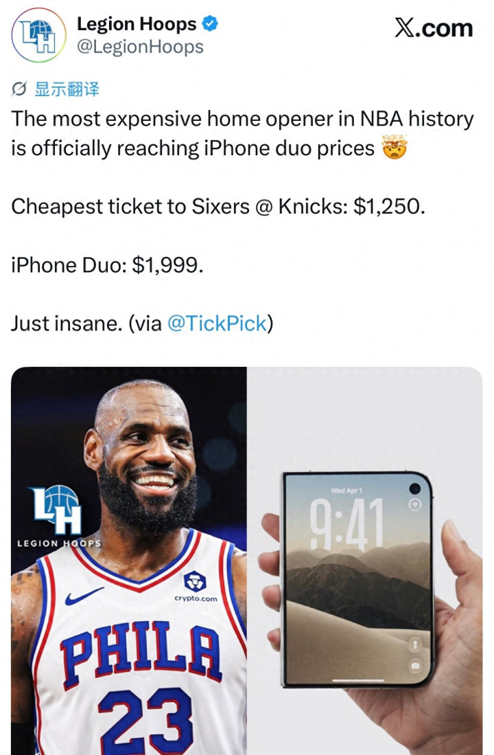The image size is (494, 755).
Task: Tap the camera icon on phone lock screen
Action: pos(414,666)
